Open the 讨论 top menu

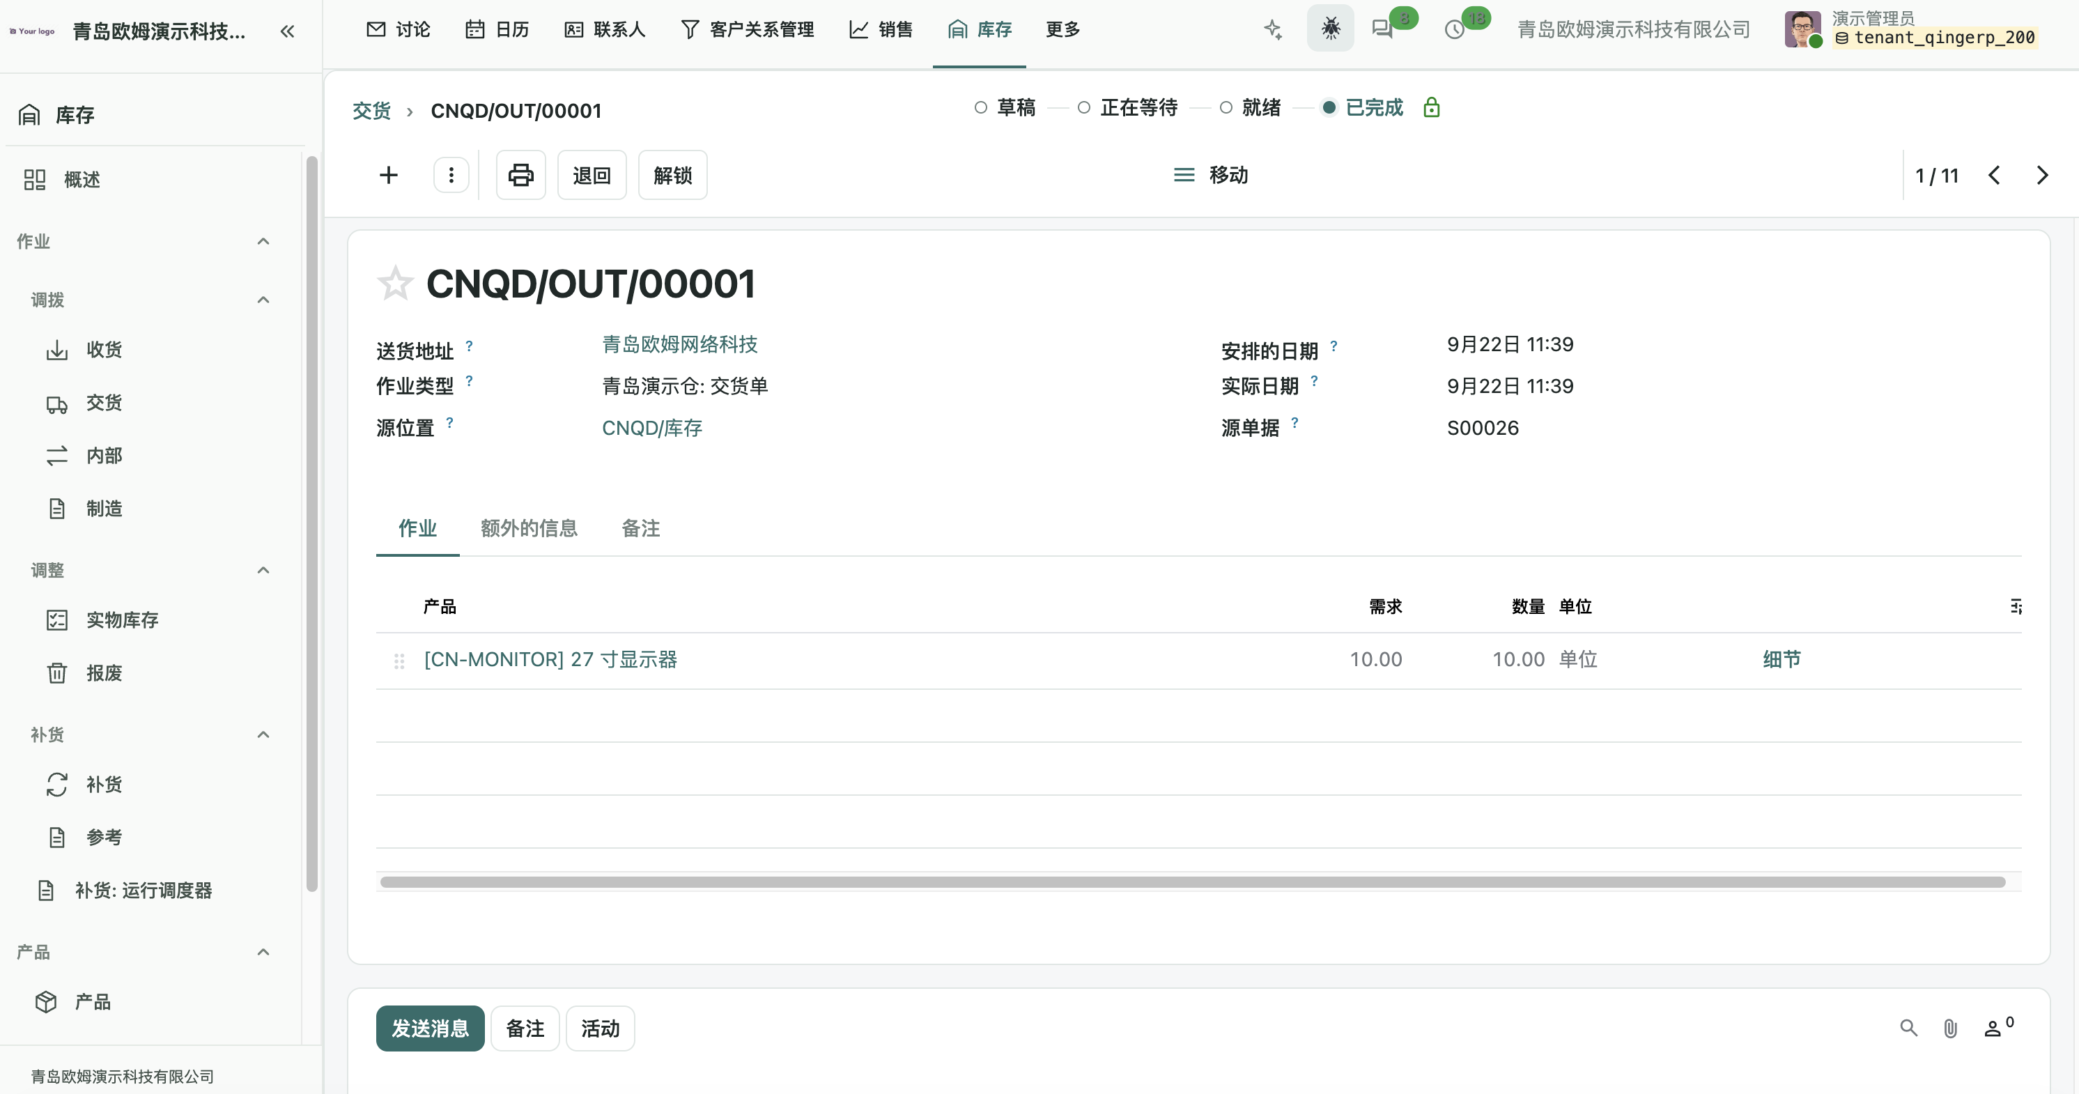coord(398,30)
